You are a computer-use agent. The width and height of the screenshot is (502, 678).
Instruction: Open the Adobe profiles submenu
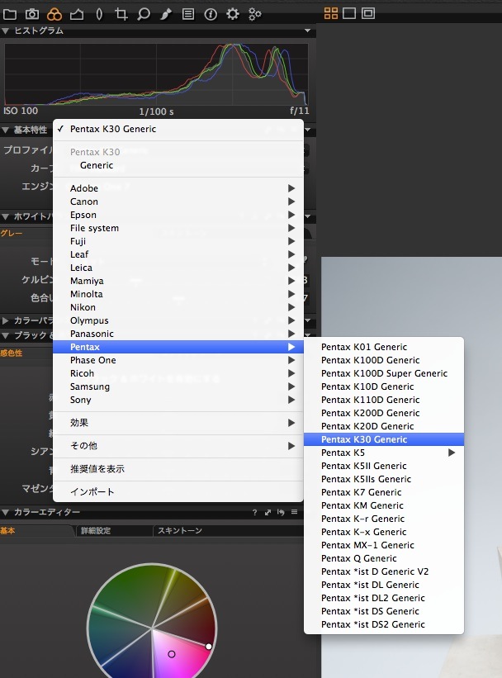pos(178,188)
